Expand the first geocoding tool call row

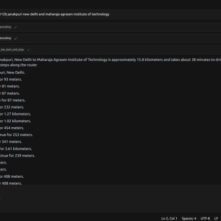[110, 27]
